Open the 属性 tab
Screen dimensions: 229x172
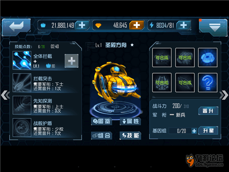[131, 121]
